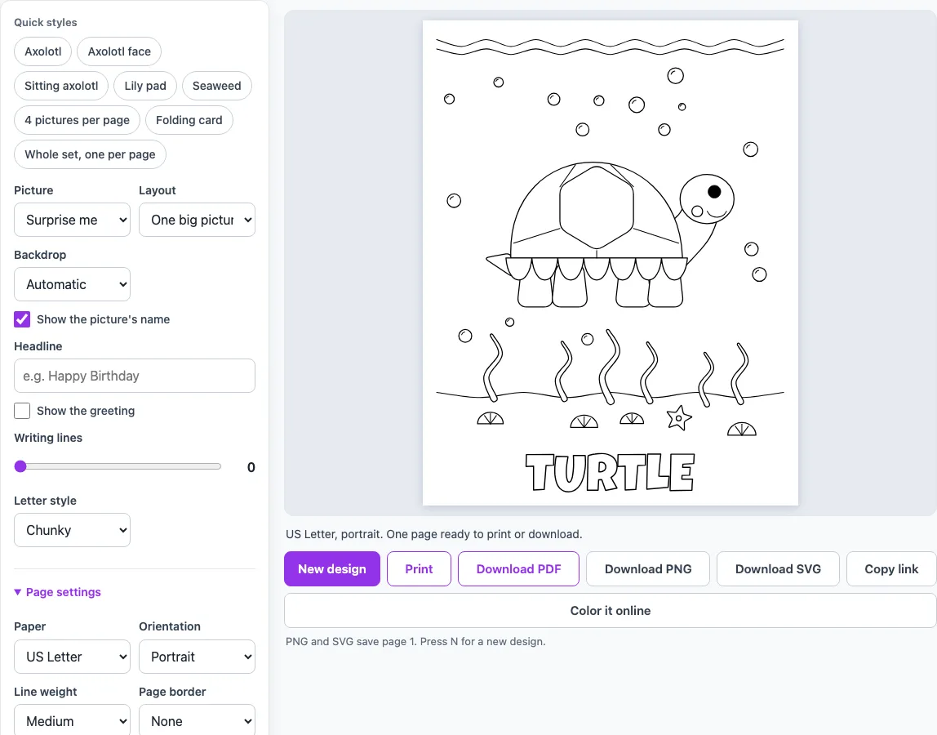Choose the Axolotl face quick style
Screen dimensions: 937x735
(119, 51)
